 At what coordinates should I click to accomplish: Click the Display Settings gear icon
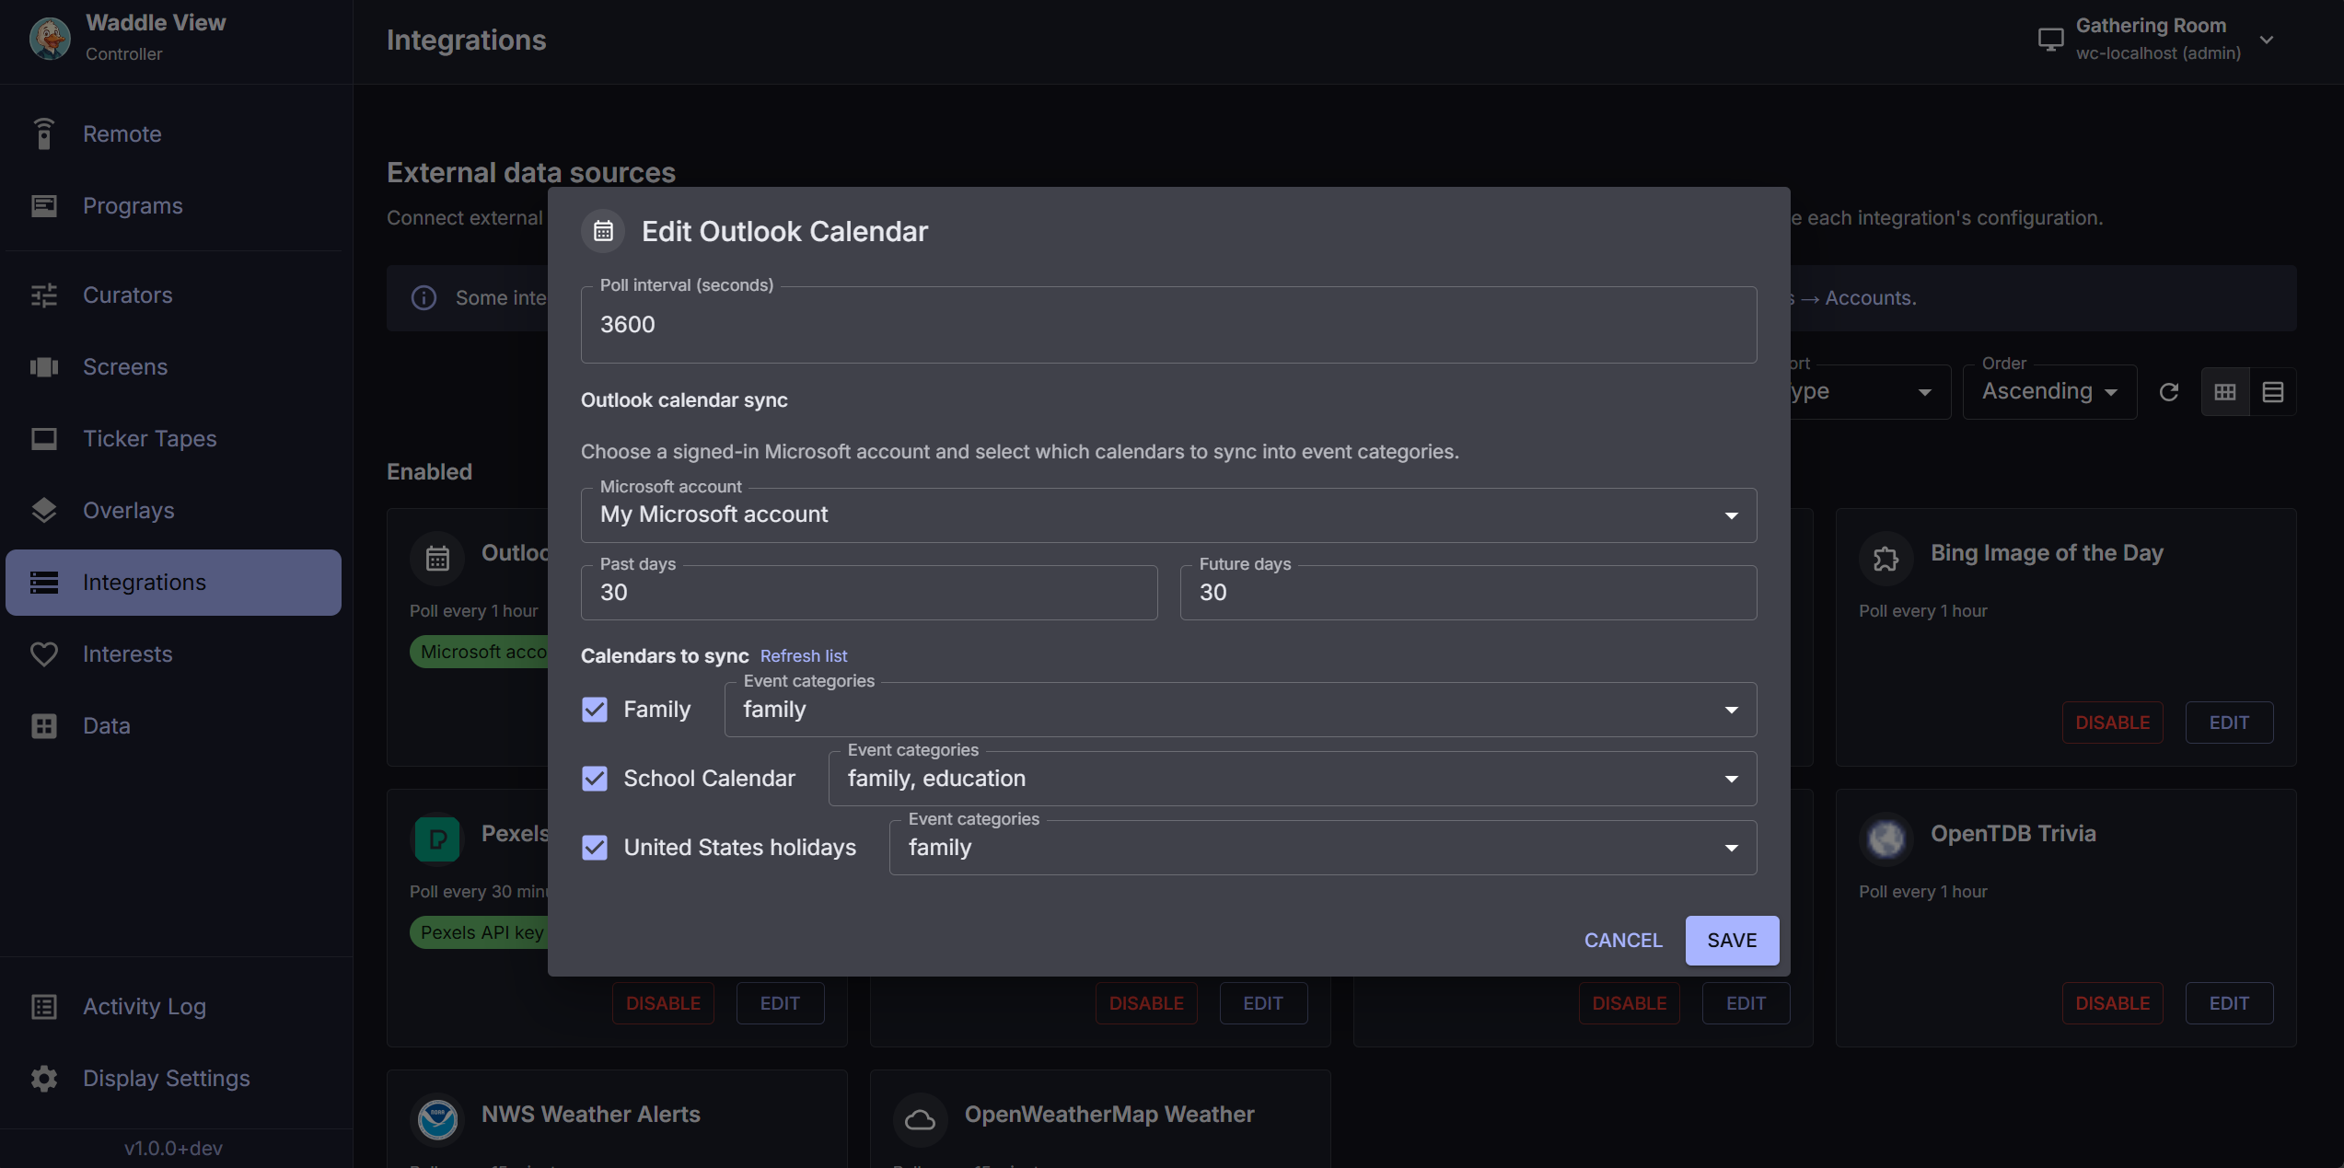pos(43,1079)
